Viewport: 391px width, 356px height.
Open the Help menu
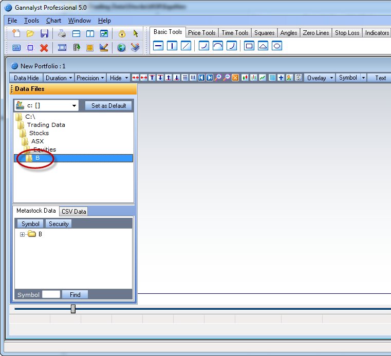[104, 21]
